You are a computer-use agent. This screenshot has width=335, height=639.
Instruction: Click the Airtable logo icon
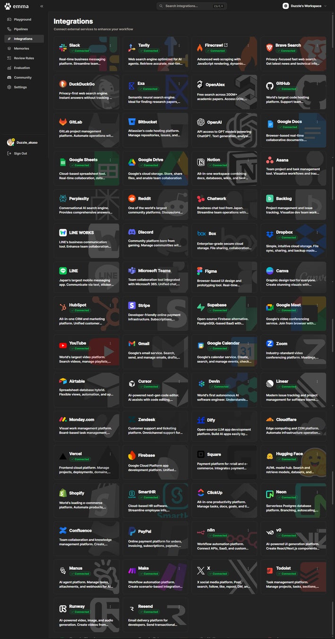point(63,381)
